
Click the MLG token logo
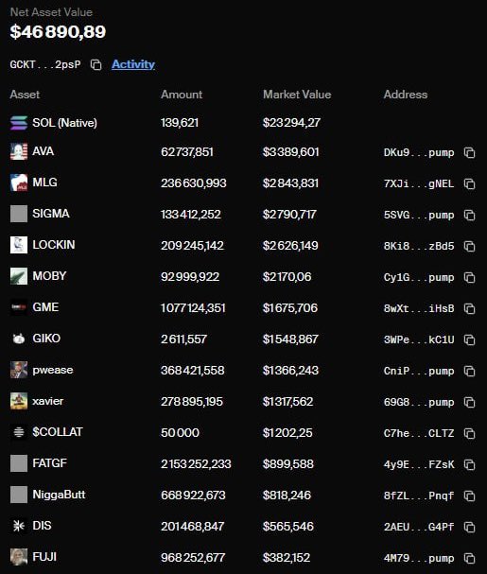tap(19, 183)
